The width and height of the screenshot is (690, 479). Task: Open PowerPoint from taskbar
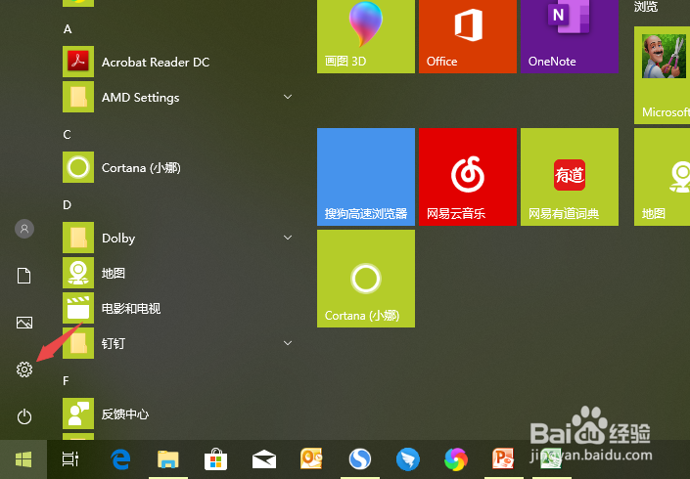(503, 459)
